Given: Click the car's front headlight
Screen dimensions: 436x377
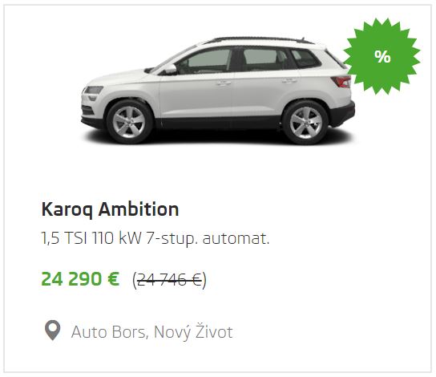Looking at the screenshot, I should coord(94,90).
